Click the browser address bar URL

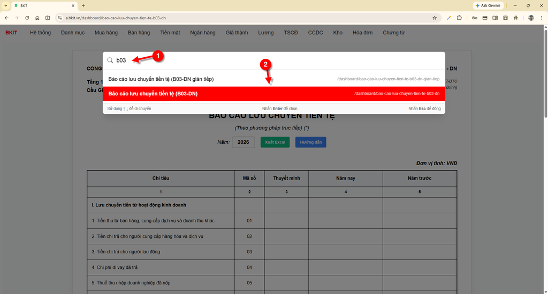[x=116, y=18]
